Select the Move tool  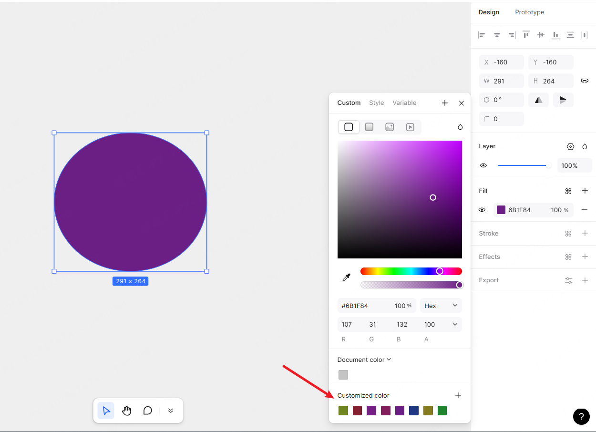tap(106, 411)
